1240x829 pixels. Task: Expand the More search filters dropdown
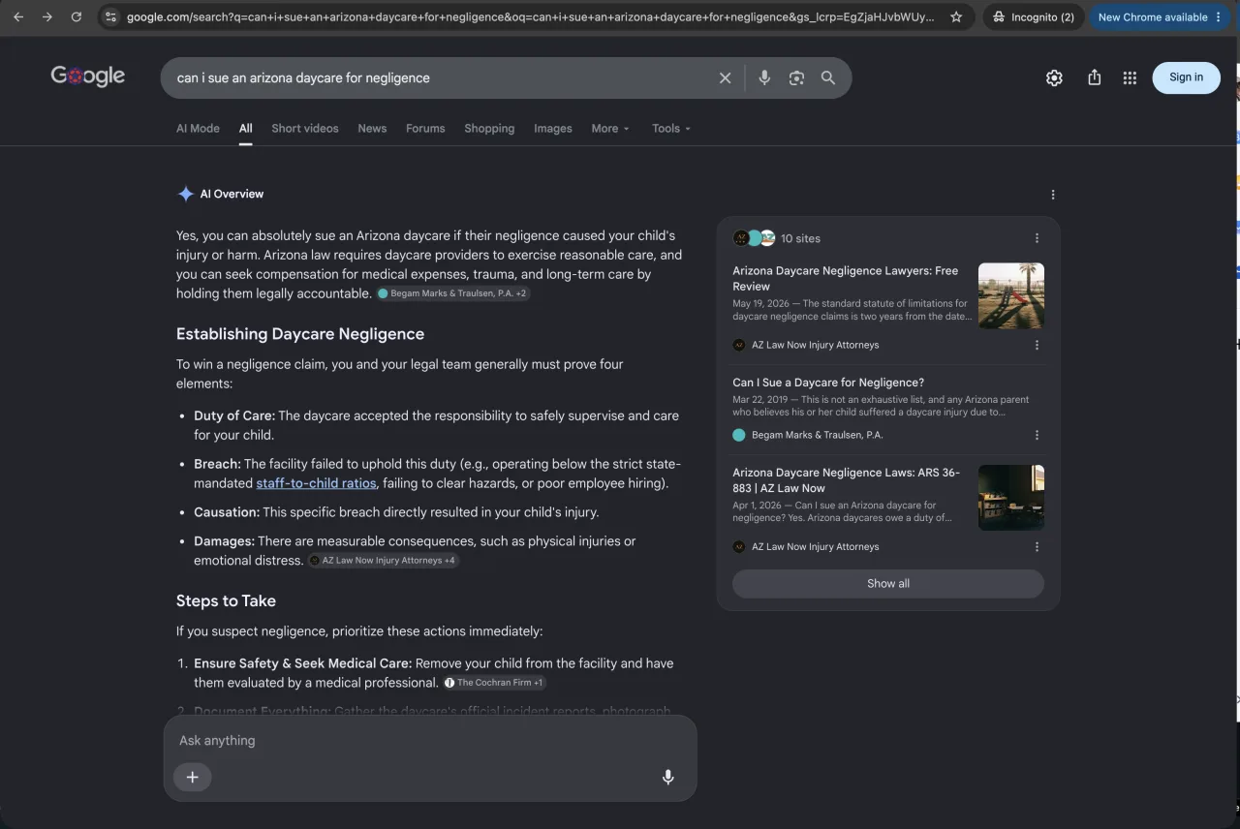pyautogui.click(x=610, y=128)
